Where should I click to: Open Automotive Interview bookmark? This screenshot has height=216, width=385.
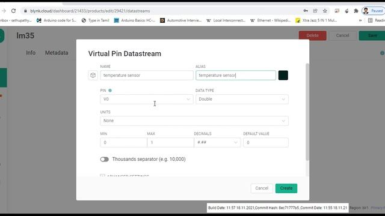point(180,20)
